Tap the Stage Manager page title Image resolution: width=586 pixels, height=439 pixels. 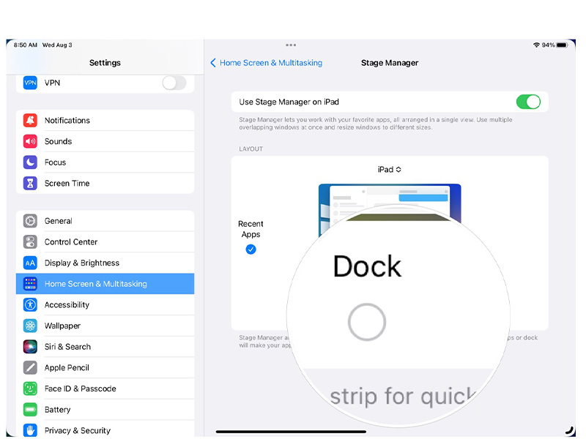pos(390,63)
